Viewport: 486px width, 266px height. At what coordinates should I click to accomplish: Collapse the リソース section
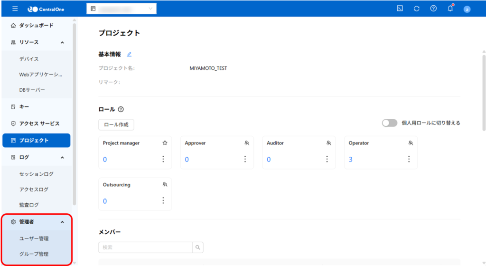click(62, 42)
